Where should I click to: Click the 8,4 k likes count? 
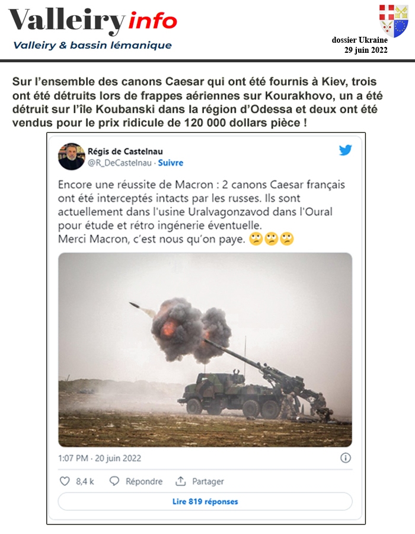(x=85, y=481)
